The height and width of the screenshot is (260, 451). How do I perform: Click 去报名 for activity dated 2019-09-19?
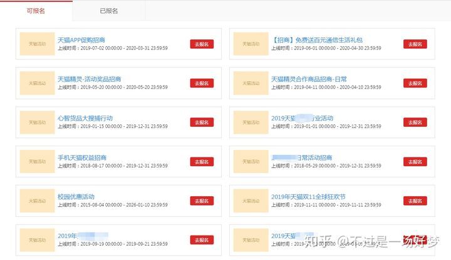202,240
